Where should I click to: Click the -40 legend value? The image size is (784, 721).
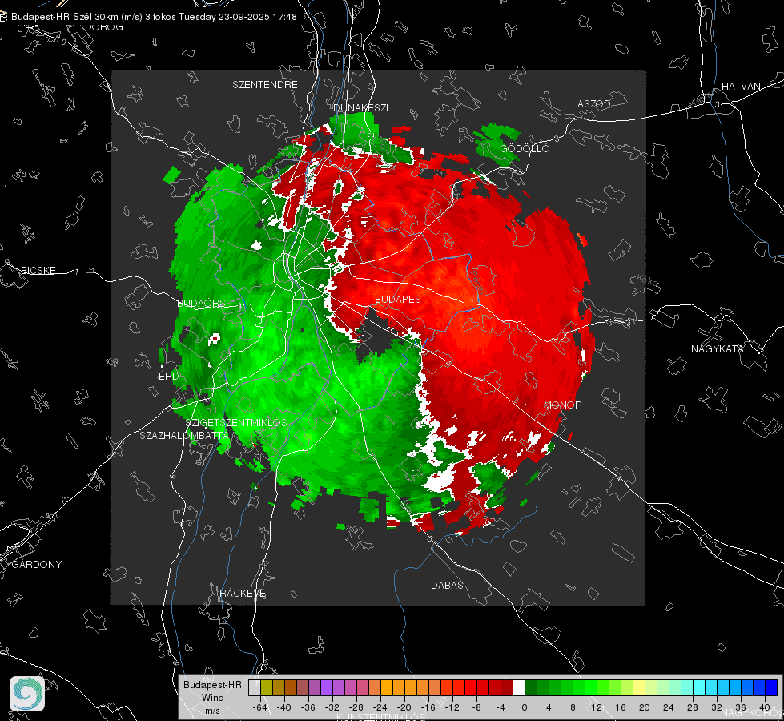284,707
